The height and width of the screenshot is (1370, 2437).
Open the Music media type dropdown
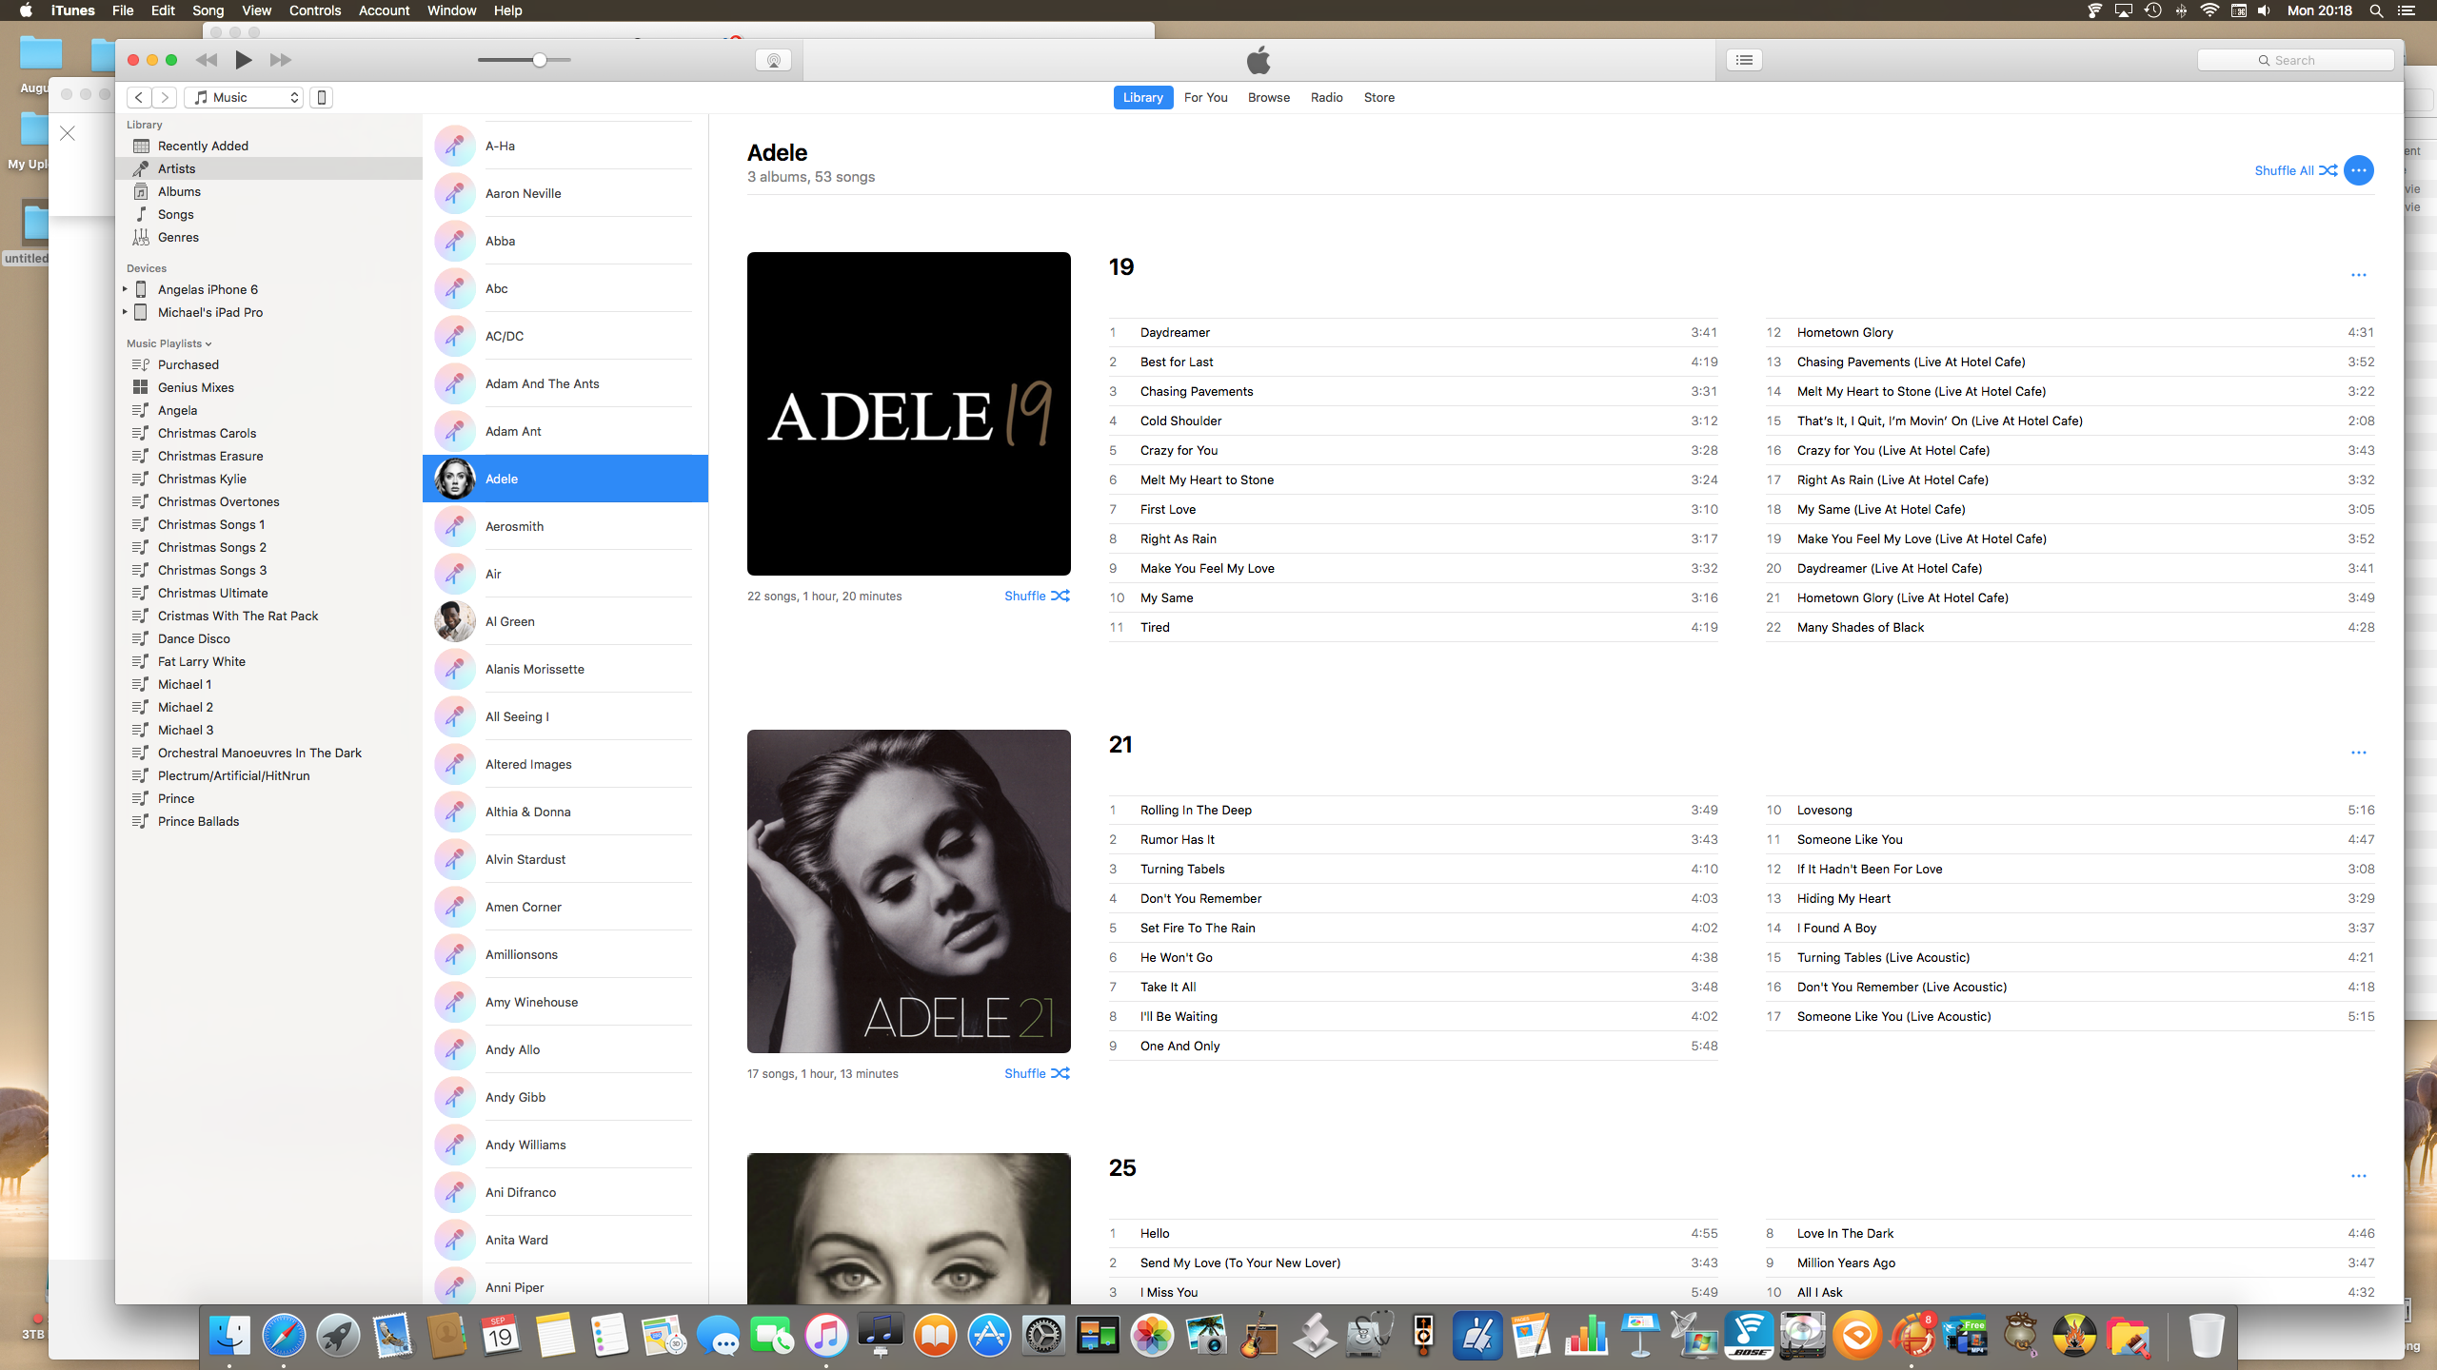[x=244, y=97]
